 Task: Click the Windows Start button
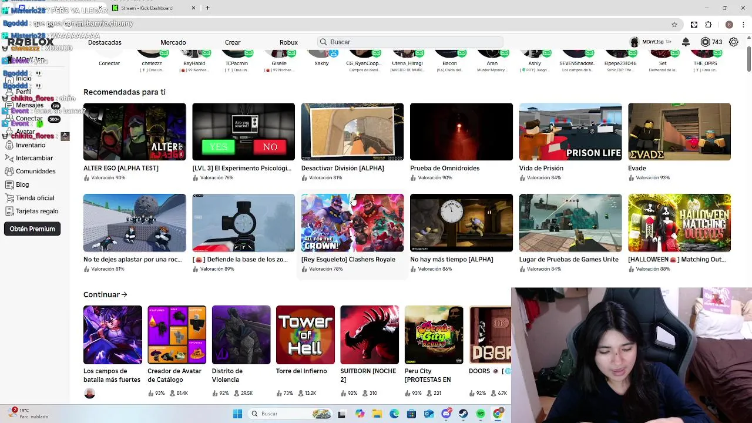[x=237, y=414]
